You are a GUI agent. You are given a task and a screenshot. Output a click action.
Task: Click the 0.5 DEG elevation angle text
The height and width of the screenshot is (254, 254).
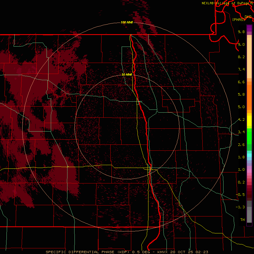[141, 252]
